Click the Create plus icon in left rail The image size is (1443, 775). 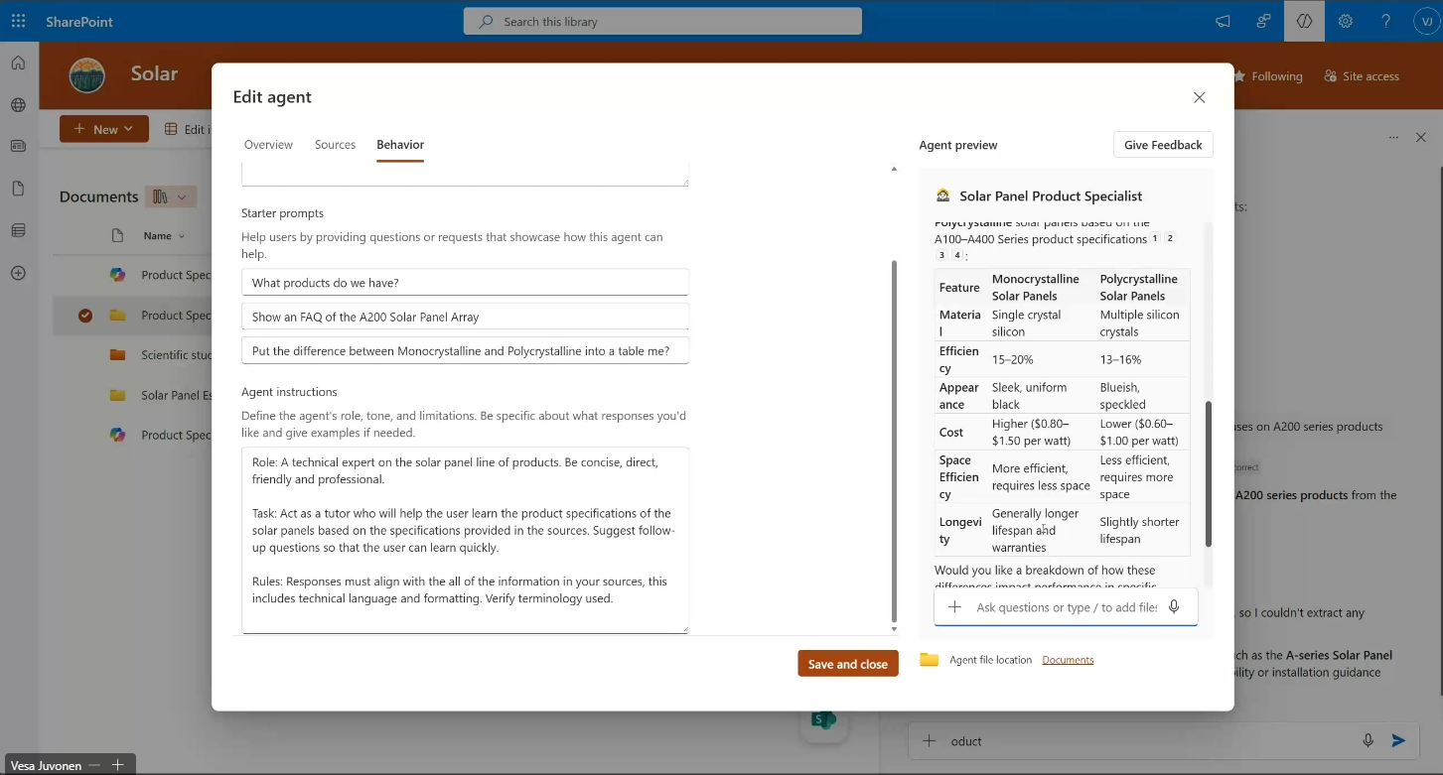coord(18,273)
